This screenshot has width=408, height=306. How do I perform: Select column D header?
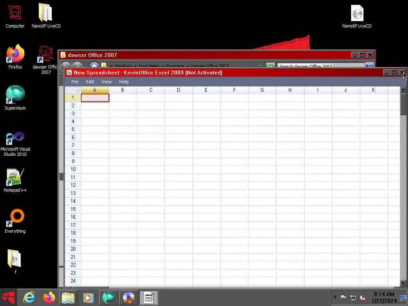(178, 90)
